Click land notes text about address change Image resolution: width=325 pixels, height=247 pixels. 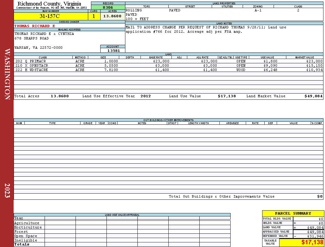point(206,29)
